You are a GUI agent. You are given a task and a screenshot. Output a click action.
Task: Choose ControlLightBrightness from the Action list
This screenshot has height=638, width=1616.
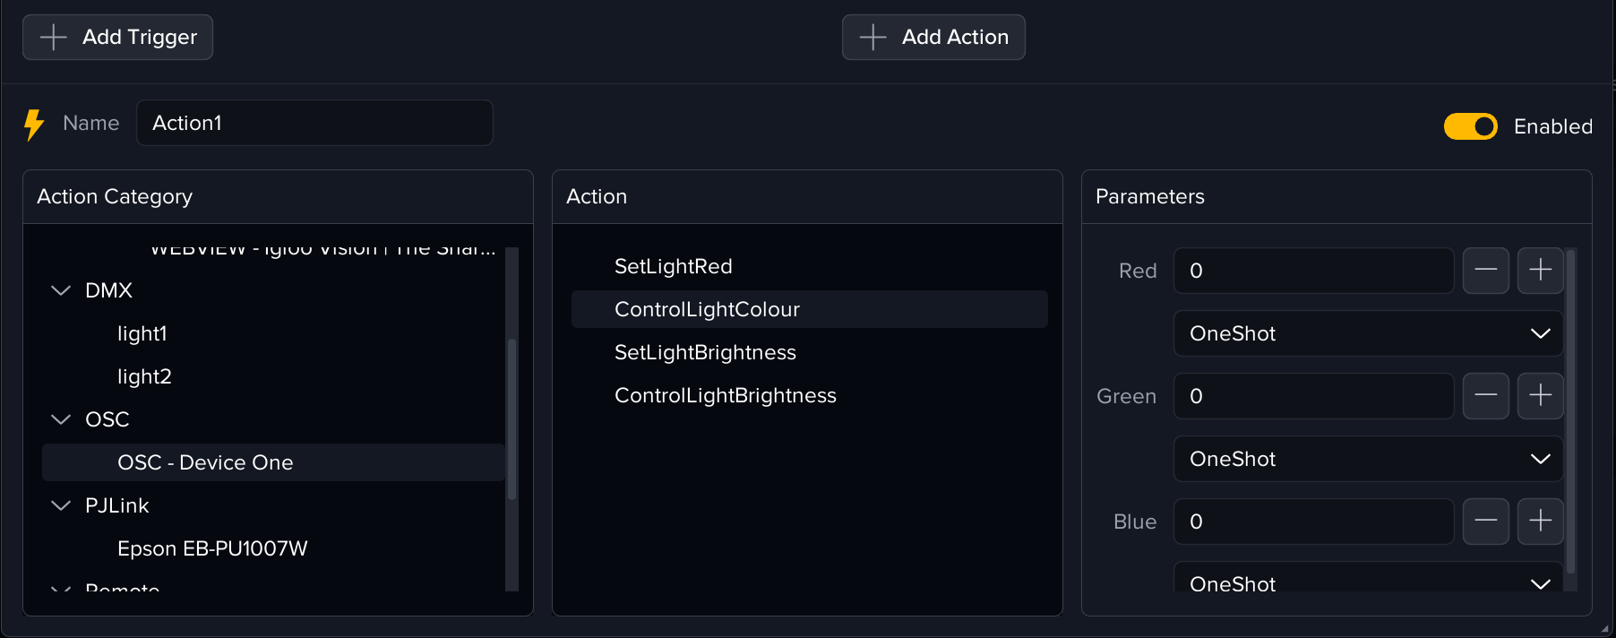pos(725,395)
